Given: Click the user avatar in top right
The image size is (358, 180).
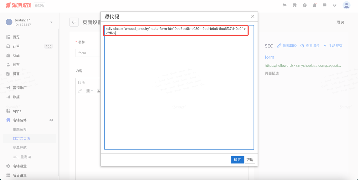Looking at the screenshot, I should click(x=346, y=5).
